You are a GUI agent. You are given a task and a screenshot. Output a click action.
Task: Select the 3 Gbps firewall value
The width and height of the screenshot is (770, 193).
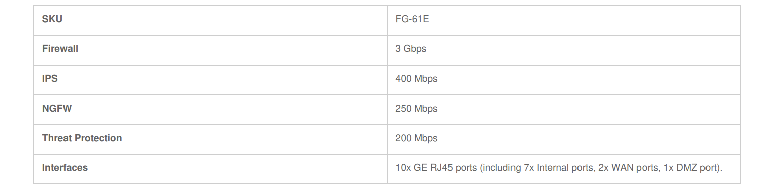point(411,49)
